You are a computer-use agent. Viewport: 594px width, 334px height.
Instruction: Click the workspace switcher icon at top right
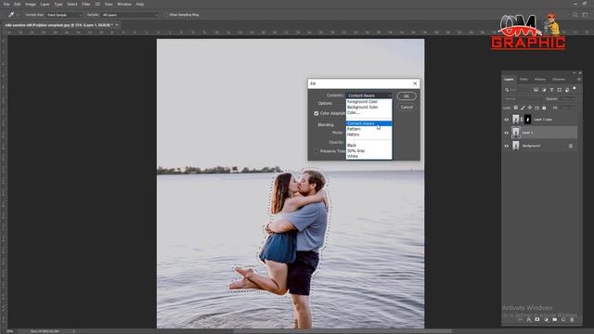(x=585, y=15)
